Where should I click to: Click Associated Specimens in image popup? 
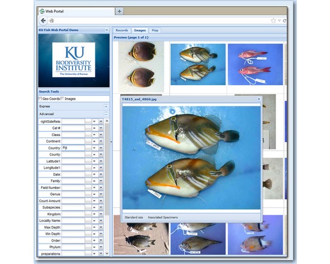tap(163, 217)
